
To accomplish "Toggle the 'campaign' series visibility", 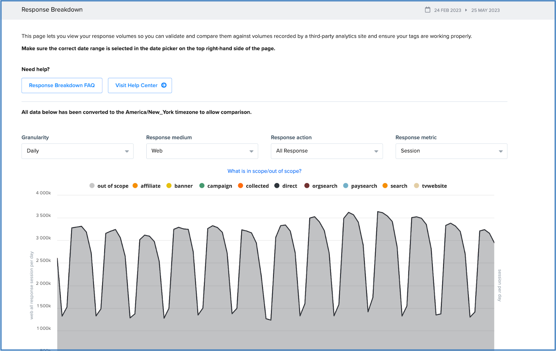I will (x=202, y=186).
